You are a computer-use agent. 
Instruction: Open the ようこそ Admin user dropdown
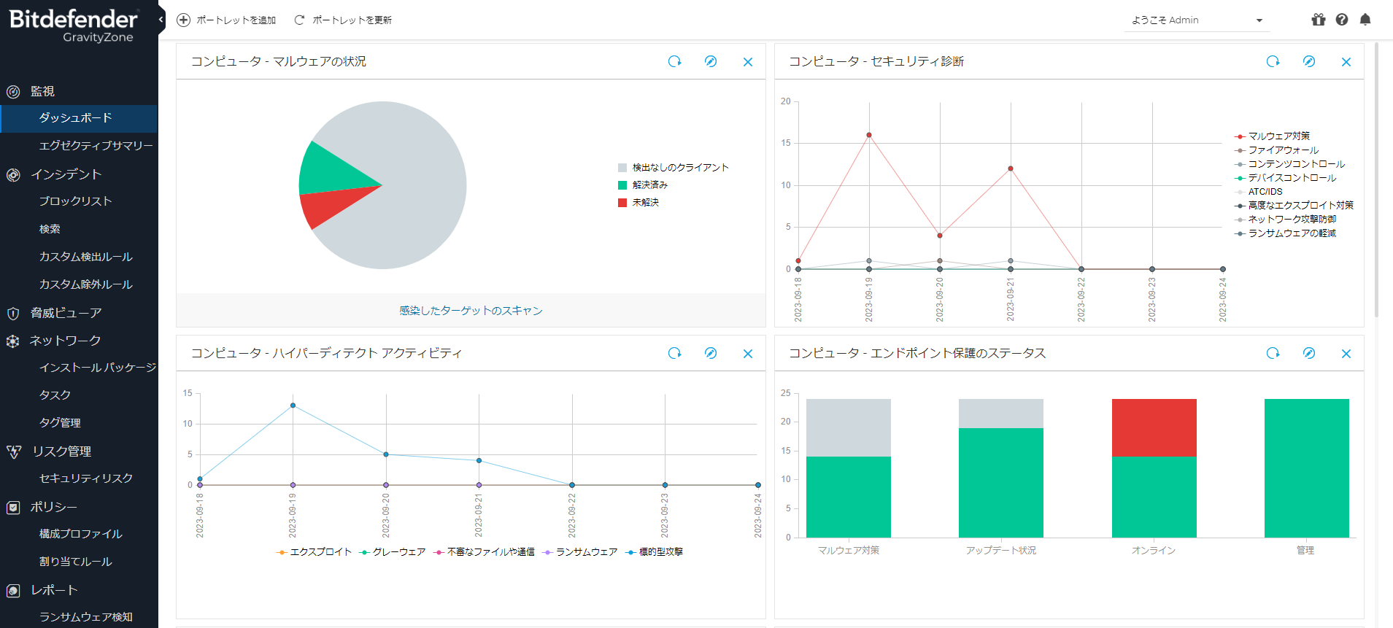point(1197,20)
